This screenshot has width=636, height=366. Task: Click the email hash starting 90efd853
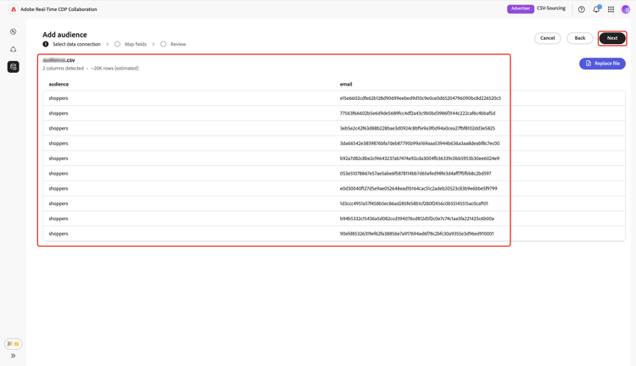coord(416,234)
